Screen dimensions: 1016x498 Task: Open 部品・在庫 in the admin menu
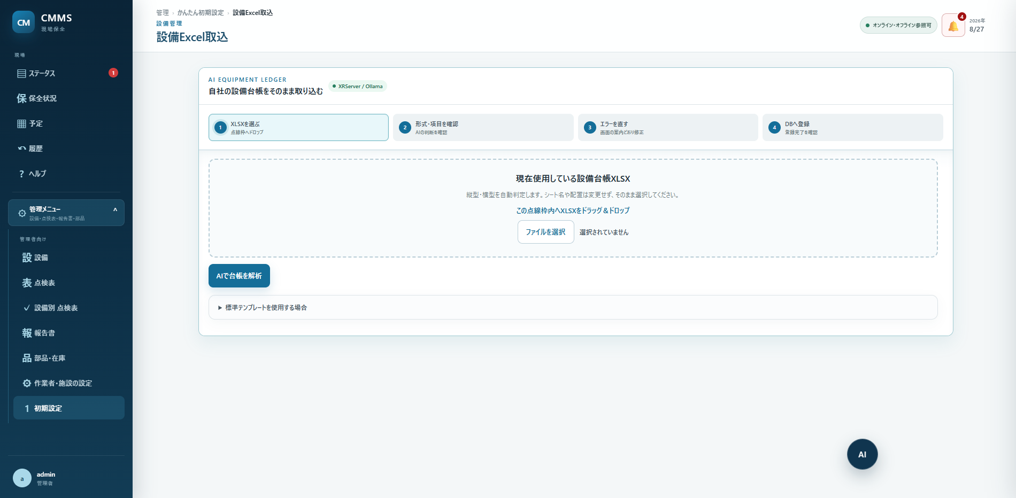(69, 358)
